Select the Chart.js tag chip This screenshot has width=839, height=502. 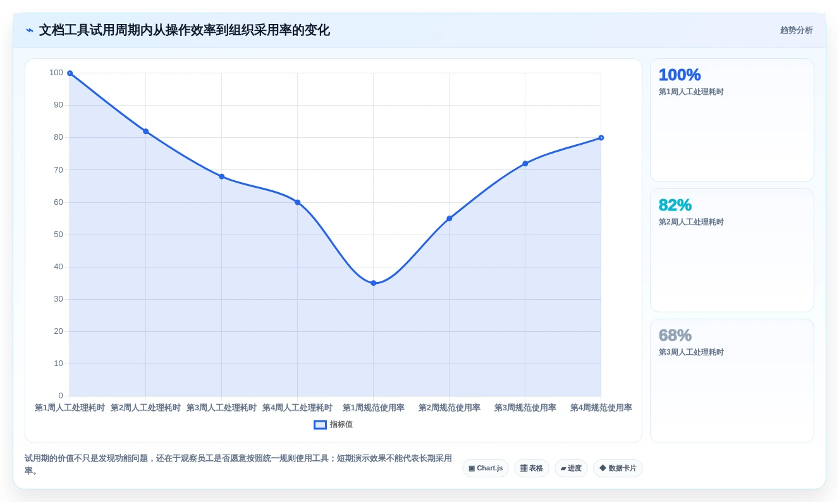point(486,468)
